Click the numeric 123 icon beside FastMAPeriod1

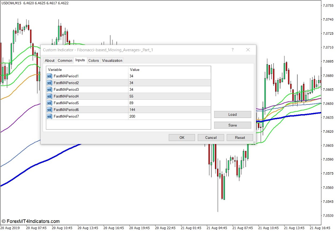(49, 76)
